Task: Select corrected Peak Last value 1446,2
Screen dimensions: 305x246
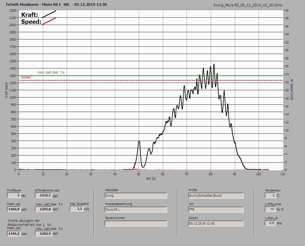Action: 14,234
